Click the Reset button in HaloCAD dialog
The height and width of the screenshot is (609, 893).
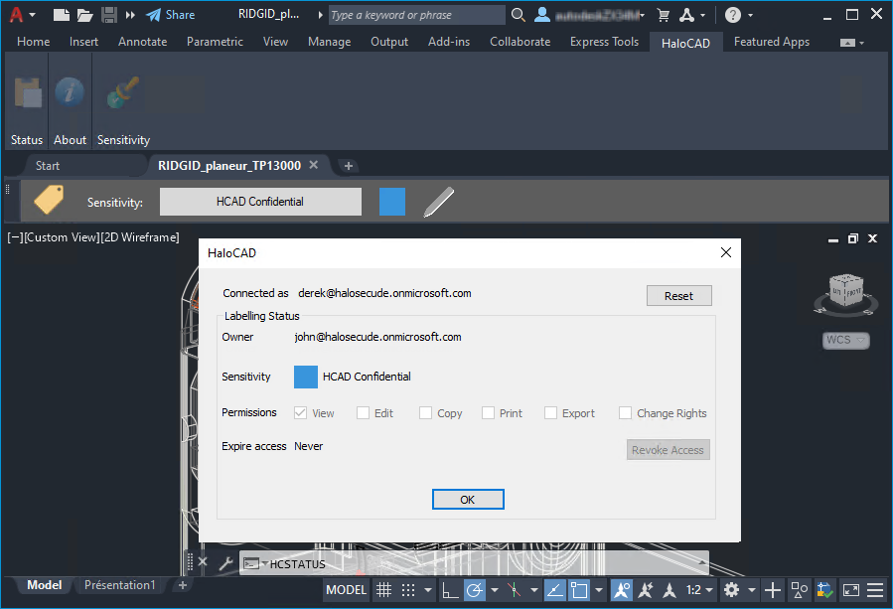[678, 295]
